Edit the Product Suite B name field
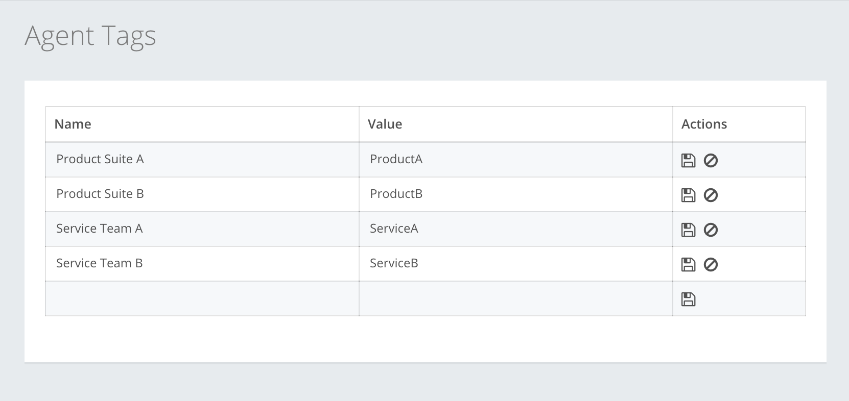Screen dimensions: 849x401 pyautogui.click(x=202, y=194)
